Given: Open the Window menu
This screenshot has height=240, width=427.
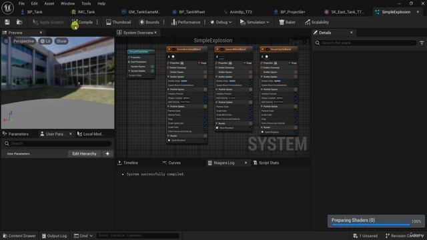Looking at the screenshot, I should pos(67,3).
